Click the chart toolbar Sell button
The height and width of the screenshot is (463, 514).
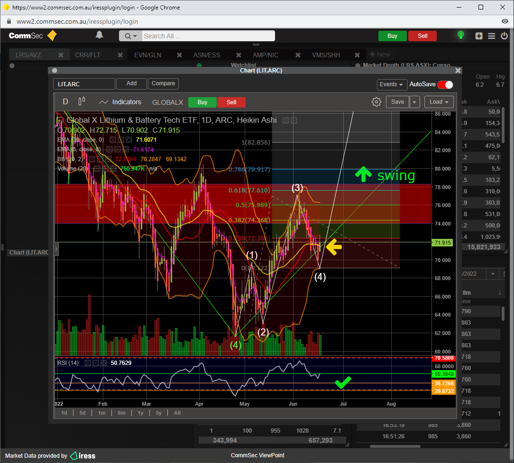(231, 102)
